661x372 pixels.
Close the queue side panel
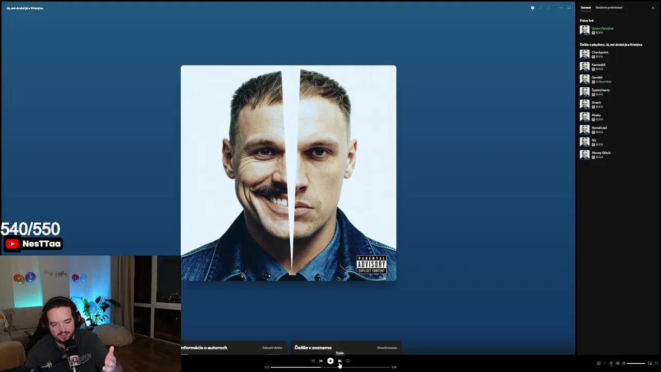click(x=653, y=8)
